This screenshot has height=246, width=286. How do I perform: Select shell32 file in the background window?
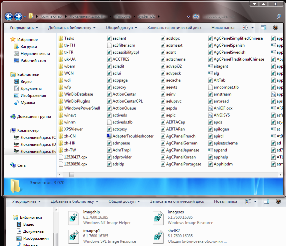pos(190,236)
